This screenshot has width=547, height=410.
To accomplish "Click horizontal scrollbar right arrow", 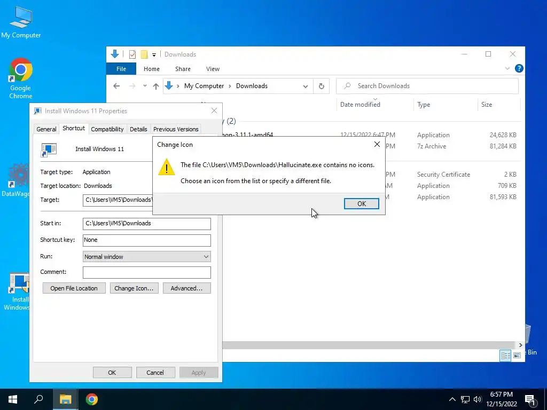I will coord(520,345).
